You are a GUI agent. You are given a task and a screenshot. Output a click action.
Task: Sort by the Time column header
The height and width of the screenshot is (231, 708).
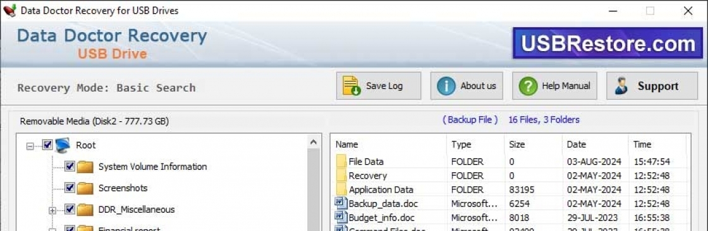[642, 145]
